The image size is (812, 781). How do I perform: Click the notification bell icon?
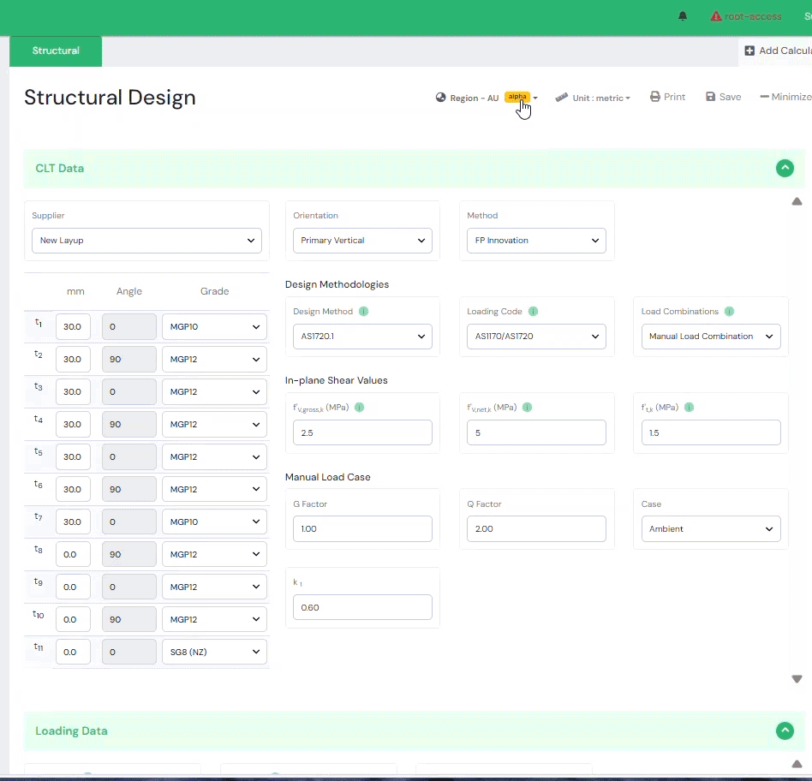(683, 16)
